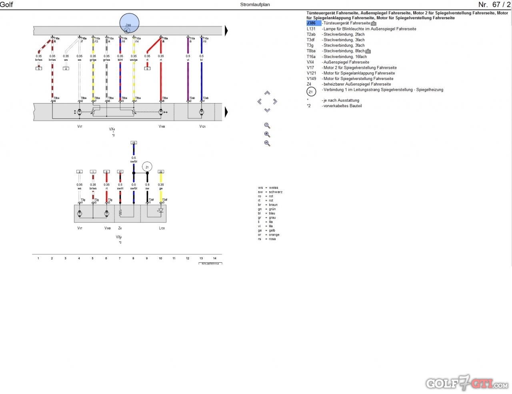Select legend entry T3df Steckverbindung, 3fach

(336, 40)
